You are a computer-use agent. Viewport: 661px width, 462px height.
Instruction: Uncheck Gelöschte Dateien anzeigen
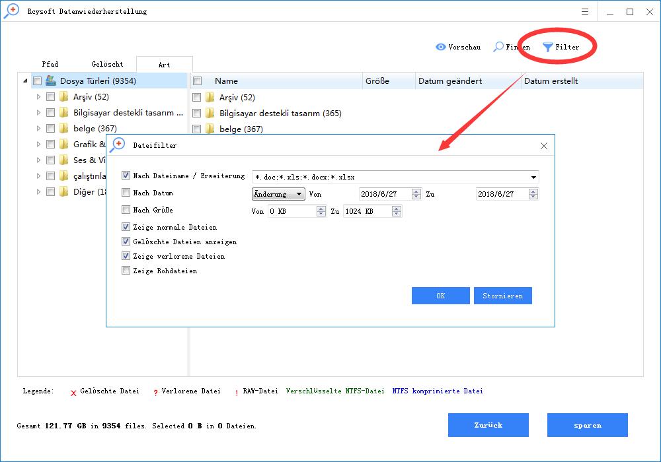(x=126, y=241)
